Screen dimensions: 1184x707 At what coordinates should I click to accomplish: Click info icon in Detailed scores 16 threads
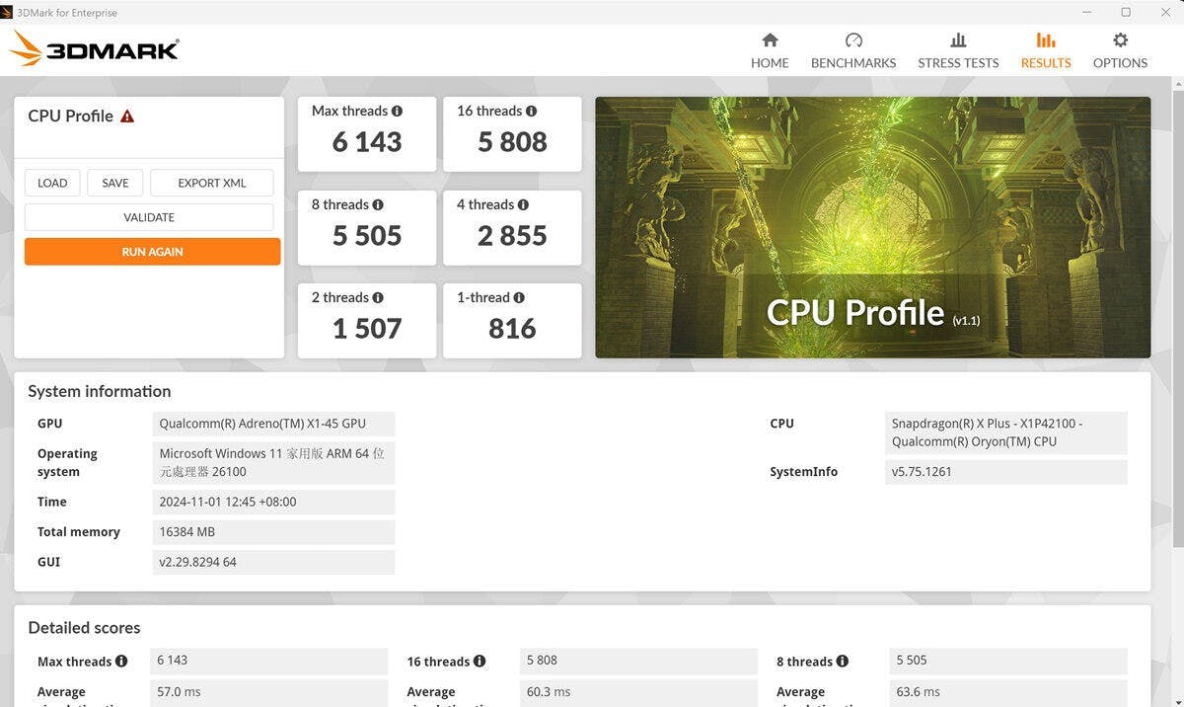pyautogui.click(x=480, y=661)
